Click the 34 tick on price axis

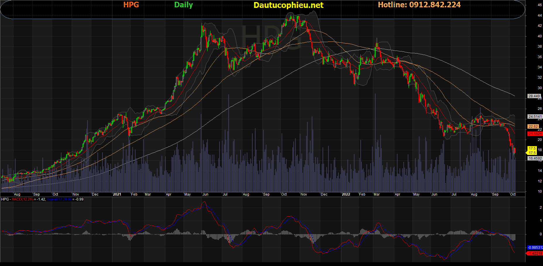540,67
